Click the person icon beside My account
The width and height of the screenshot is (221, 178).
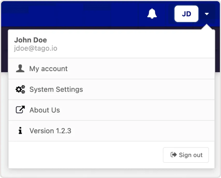(x=20, y=68)
